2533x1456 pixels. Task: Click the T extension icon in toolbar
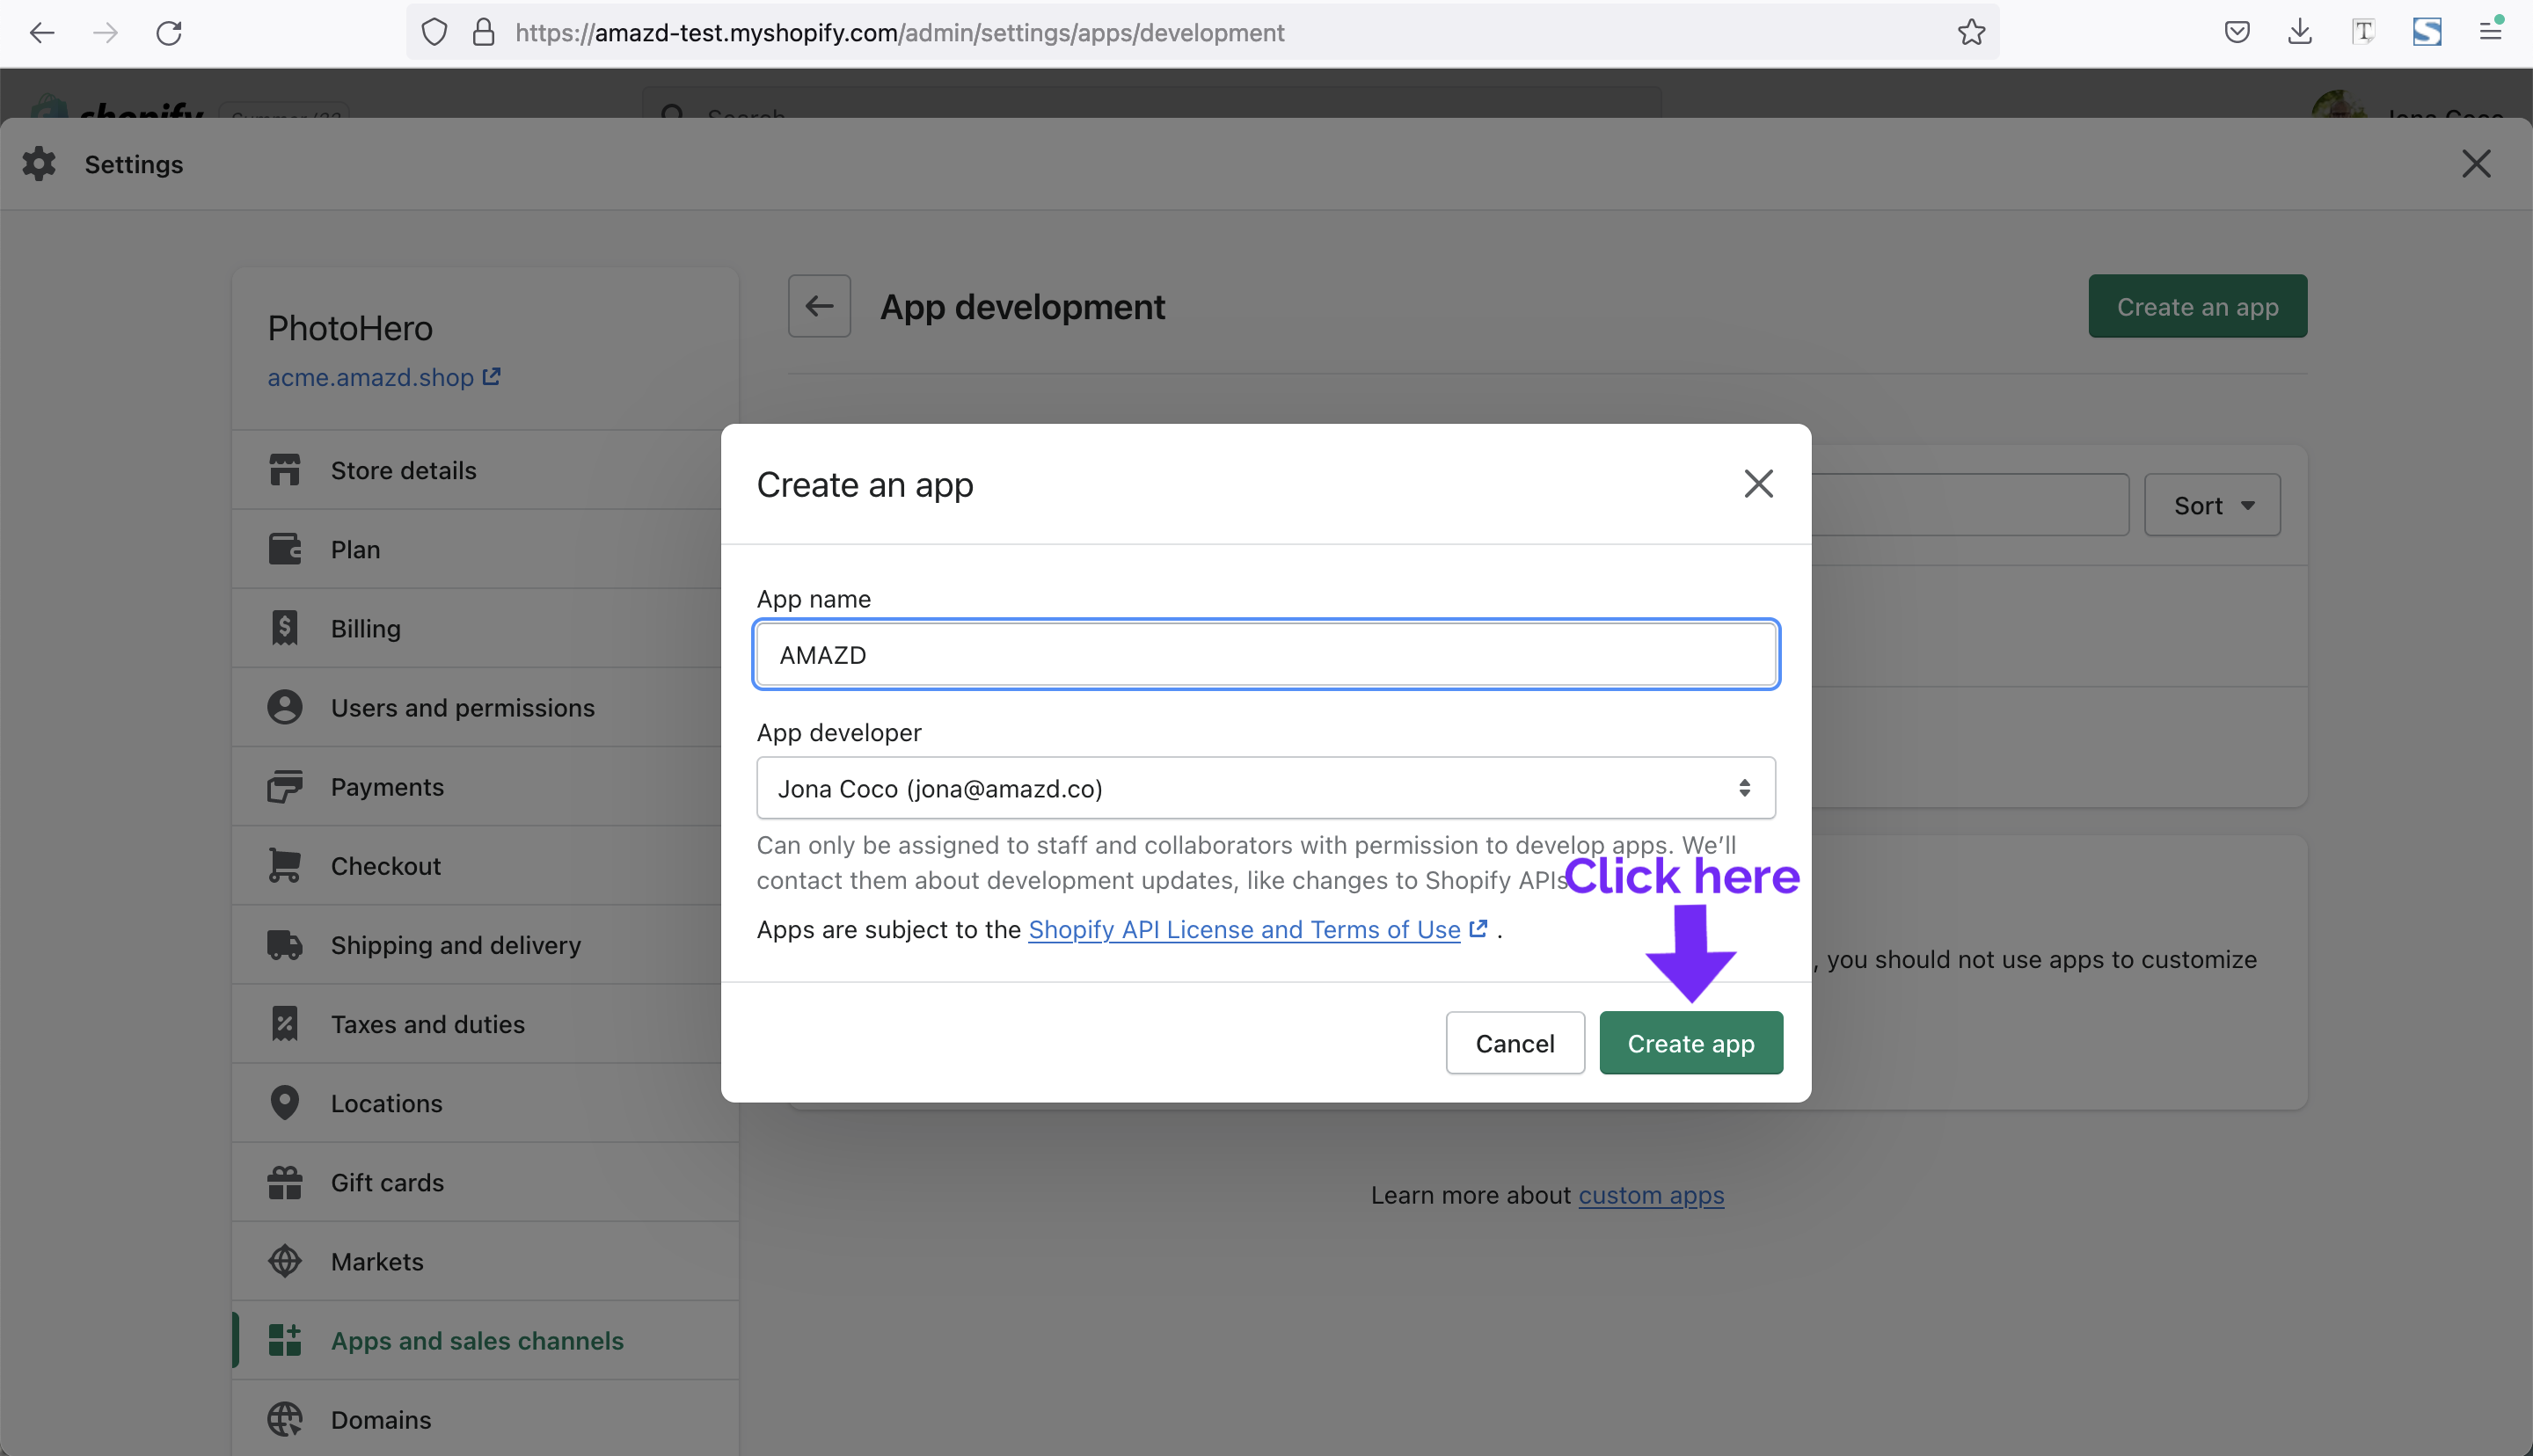2363,33
